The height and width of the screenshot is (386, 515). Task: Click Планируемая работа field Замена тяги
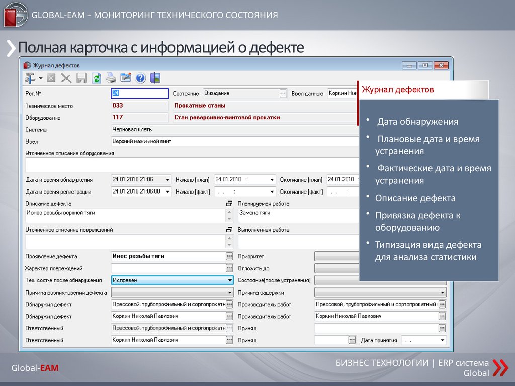[298, 215]
